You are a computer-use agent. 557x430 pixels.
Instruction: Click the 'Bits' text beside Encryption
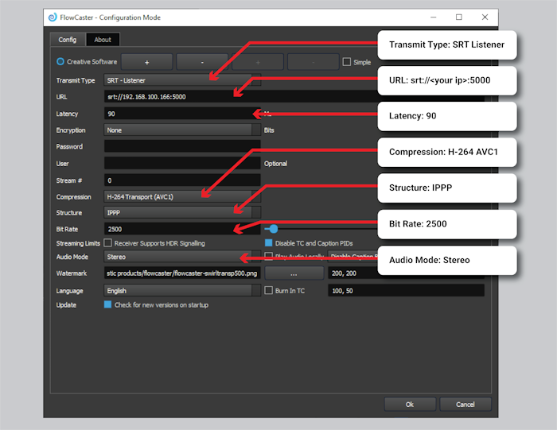click(x=269, y=130)
